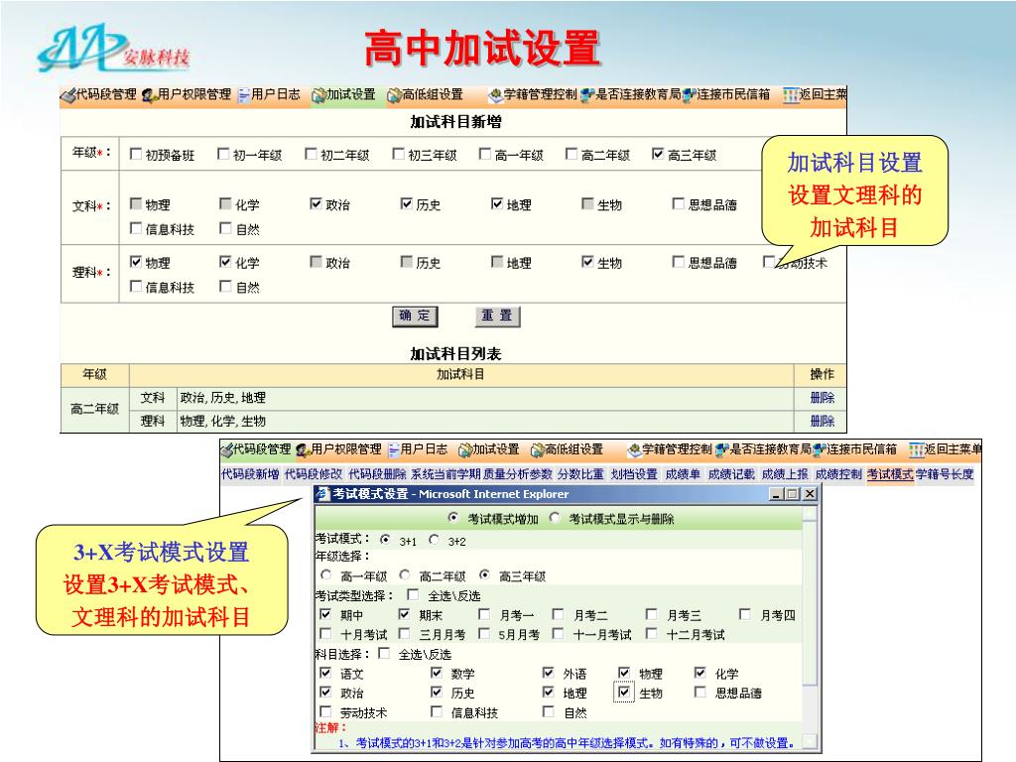Uncheck 外语 in the 科目选择 list
The width and height of the screenshot is (1016, 762).
point(548,673)
